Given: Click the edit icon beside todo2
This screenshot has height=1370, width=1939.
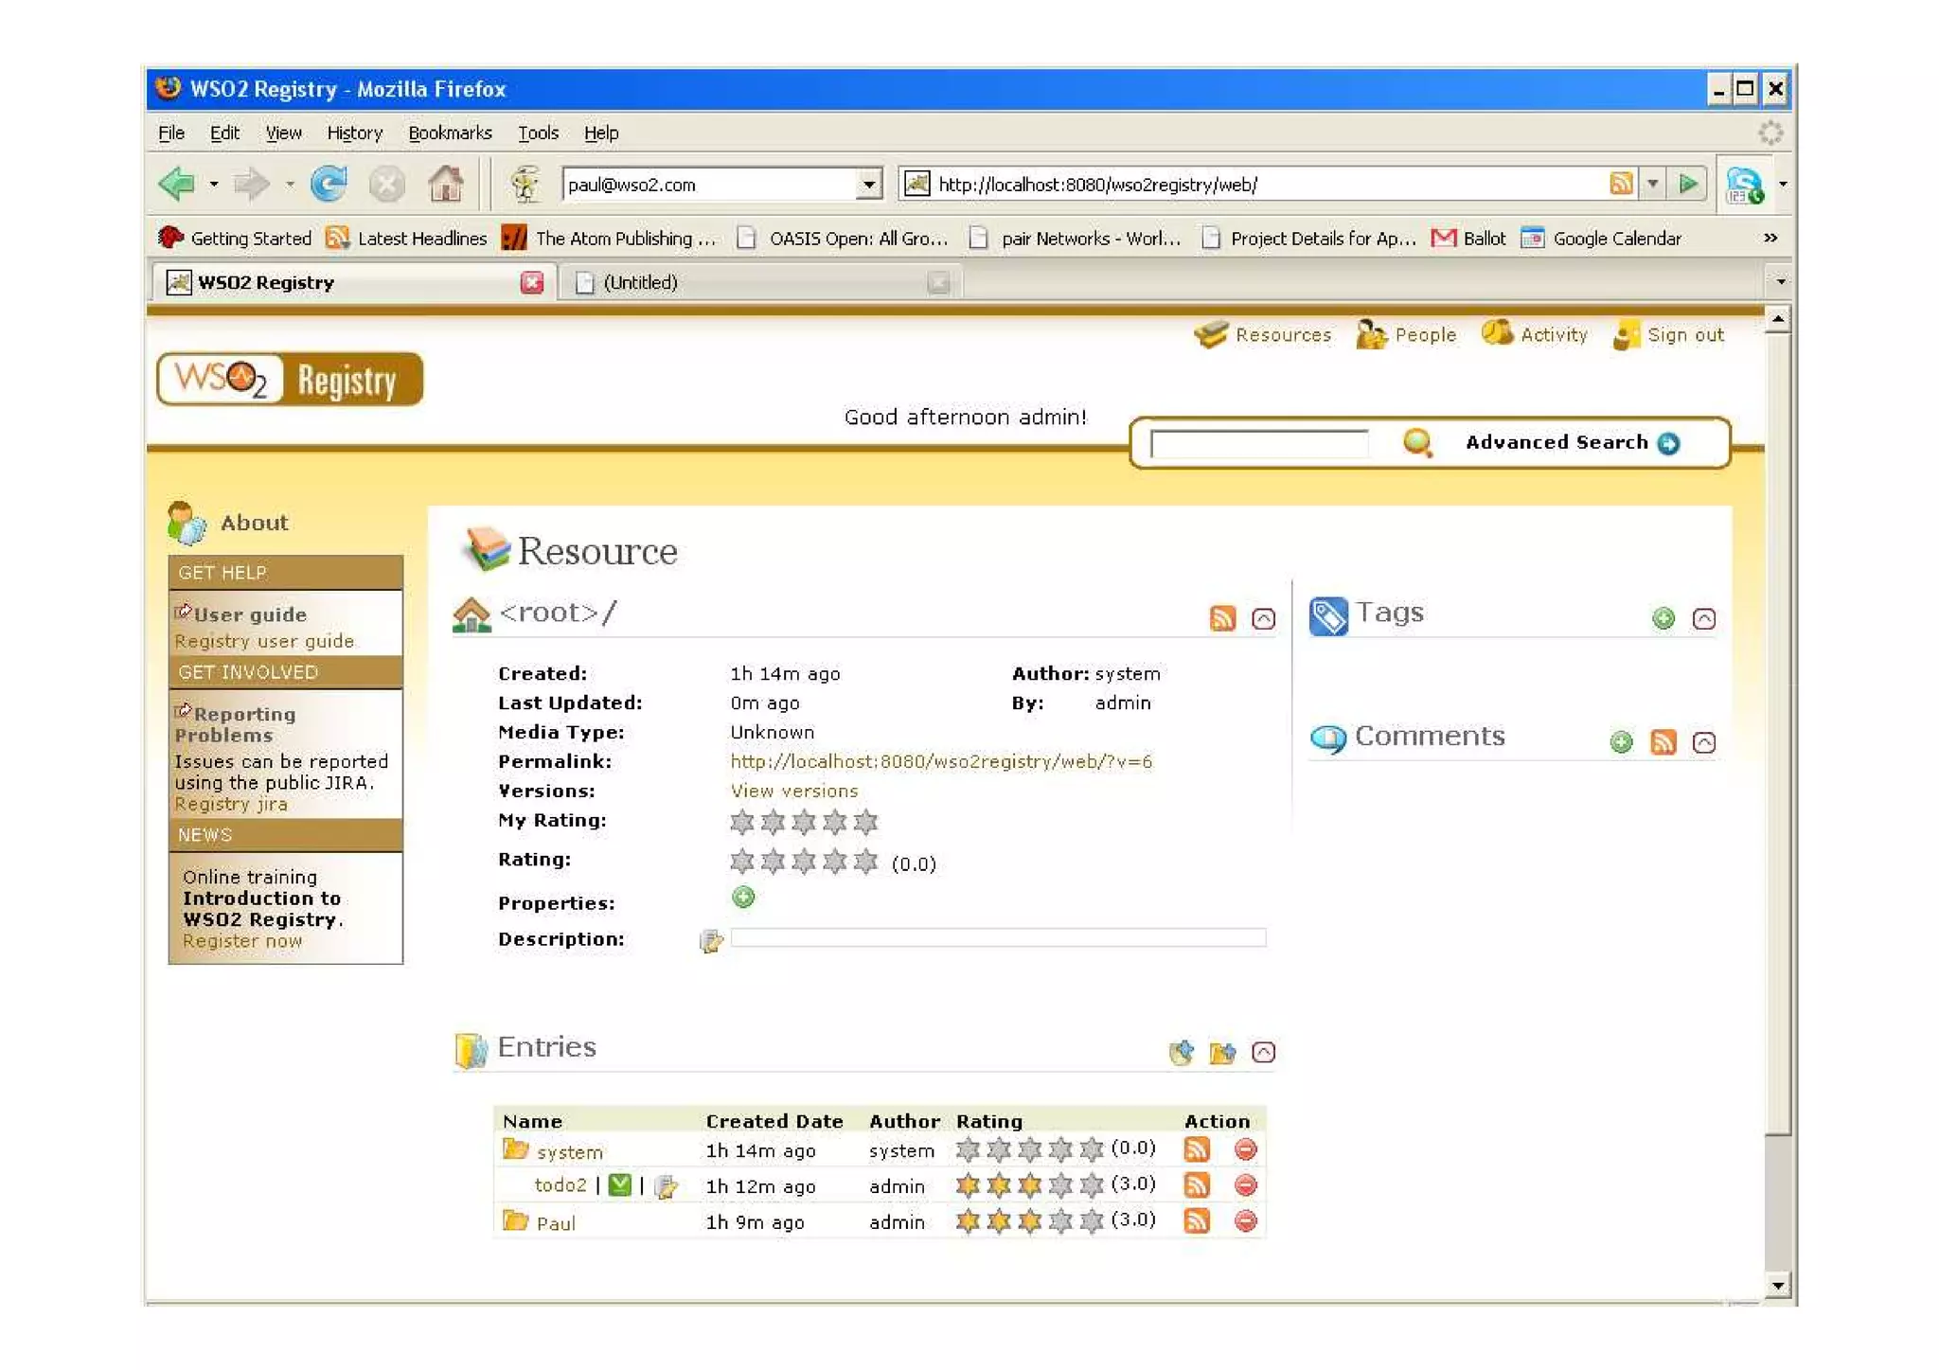Looking at the screenshot, I should pyautogui.click(x=667, y=1186).
